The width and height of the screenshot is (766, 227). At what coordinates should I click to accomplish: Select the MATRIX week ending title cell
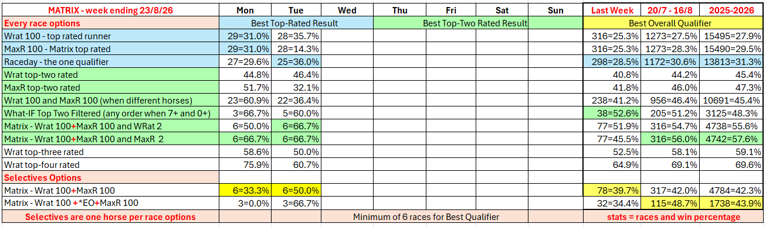(110, 10)
